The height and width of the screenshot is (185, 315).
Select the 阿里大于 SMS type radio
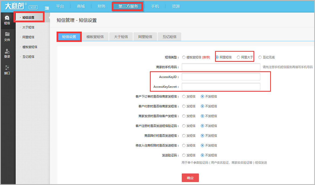tap(238, 57)
